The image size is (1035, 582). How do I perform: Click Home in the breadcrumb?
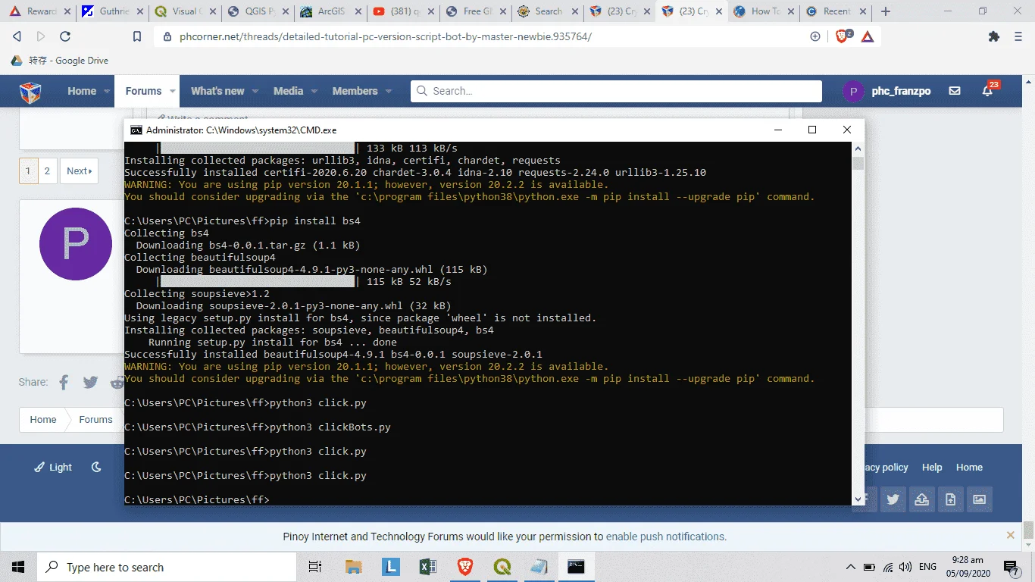coord(43,419)
